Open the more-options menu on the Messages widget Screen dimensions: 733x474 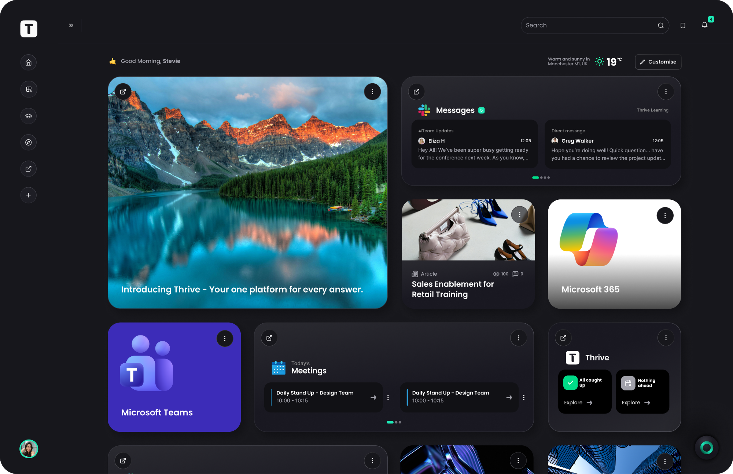666,92
